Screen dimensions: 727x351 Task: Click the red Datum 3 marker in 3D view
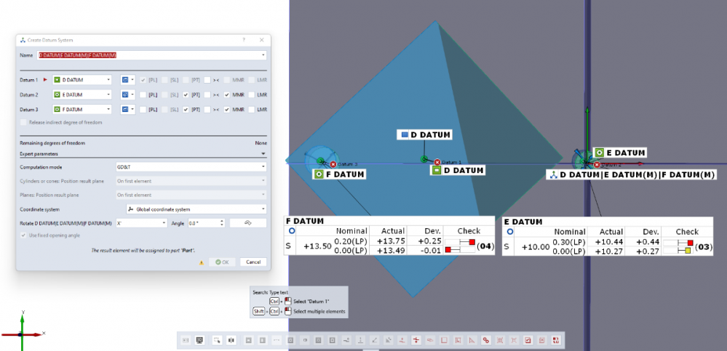333,164
